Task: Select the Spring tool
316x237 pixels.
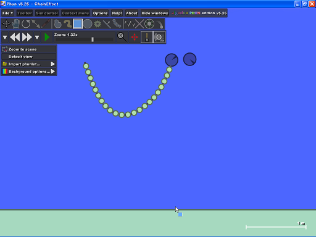Action: [130, 24]
